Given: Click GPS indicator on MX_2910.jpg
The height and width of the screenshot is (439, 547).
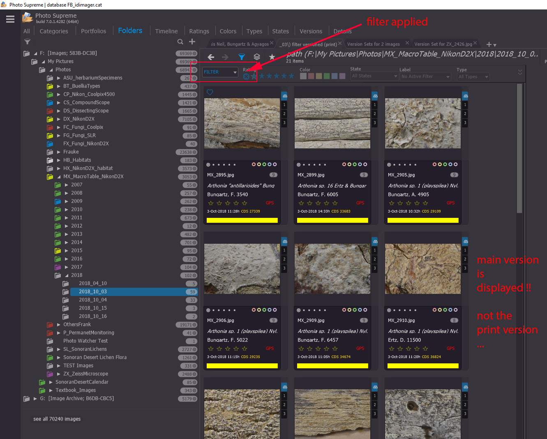Looking at the screenshot, I should (451, 349).
